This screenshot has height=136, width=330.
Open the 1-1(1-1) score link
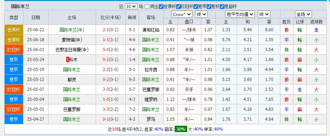click(111, 40)
